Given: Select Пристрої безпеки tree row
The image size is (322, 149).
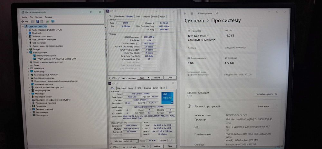Looking at the screenshot, I should pos(43,97).
